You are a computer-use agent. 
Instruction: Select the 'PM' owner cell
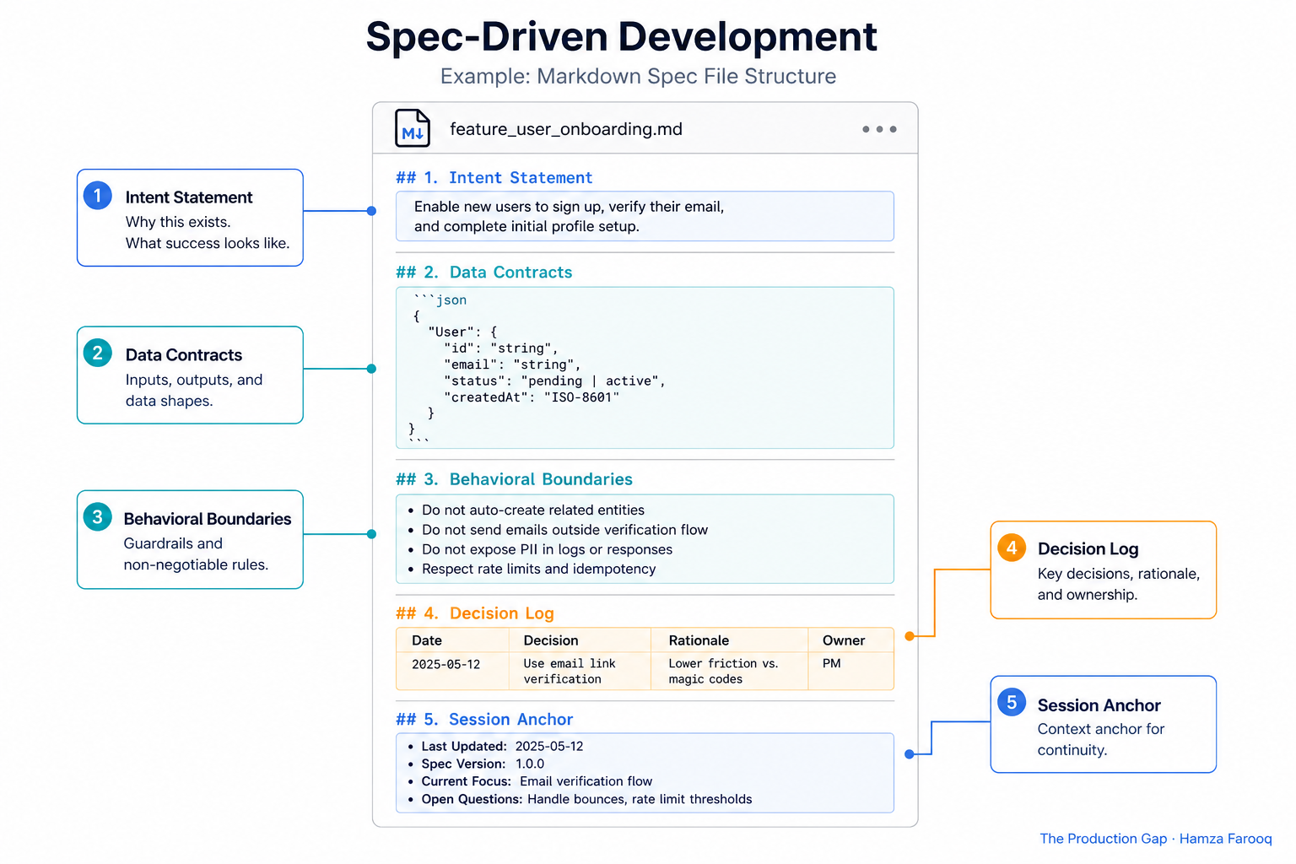tap(832, 663)
